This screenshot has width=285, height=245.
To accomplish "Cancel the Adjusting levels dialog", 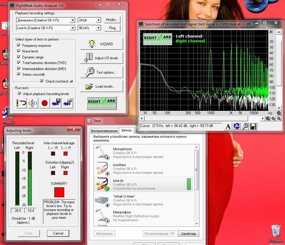I will (x=58, y=233).
